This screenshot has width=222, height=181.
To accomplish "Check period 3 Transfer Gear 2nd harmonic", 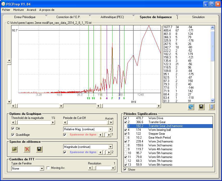I will (125, 126).
